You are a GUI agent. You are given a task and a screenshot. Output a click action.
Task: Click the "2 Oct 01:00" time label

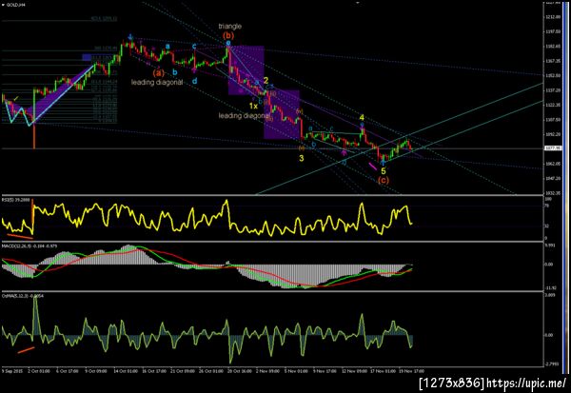40,371
